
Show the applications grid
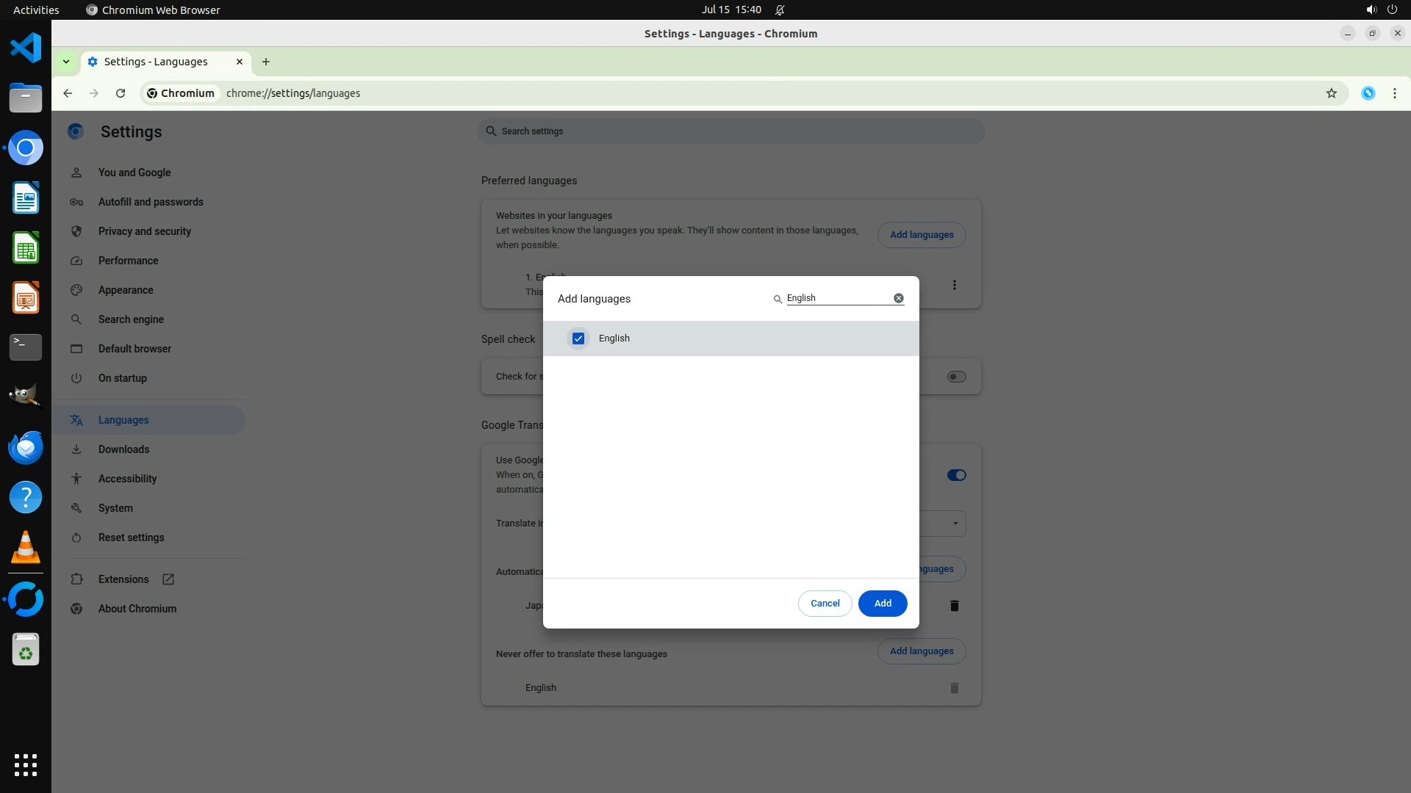(26, 765)
